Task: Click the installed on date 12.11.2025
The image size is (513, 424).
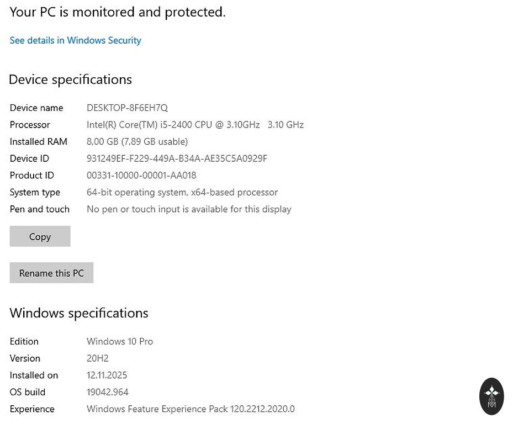Action: [107, 375]
